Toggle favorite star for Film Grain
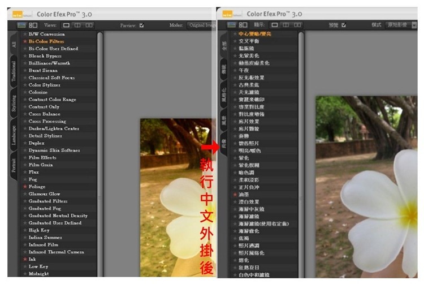The height and width of the screenshot is (284, 424). point(25,165)
